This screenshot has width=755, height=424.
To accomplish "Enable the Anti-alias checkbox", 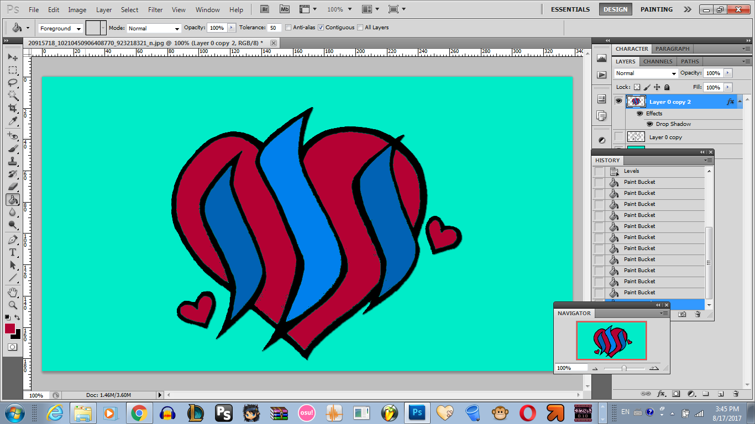I will [x=288, y=28].
